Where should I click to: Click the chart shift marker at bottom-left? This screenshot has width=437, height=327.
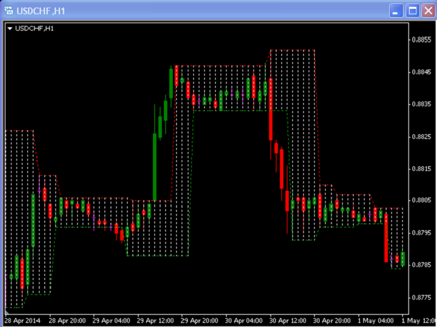point(7,312)
